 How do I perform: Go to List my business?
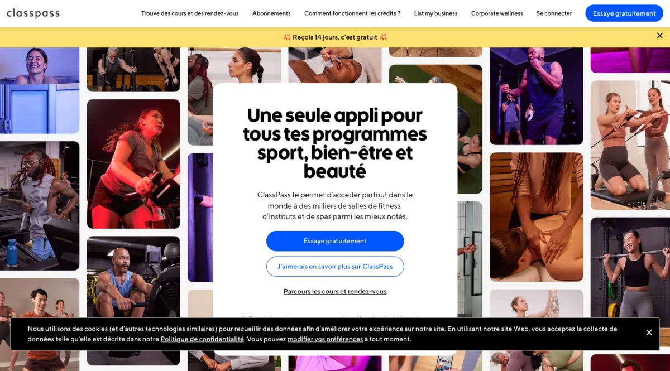click(435, 13)
